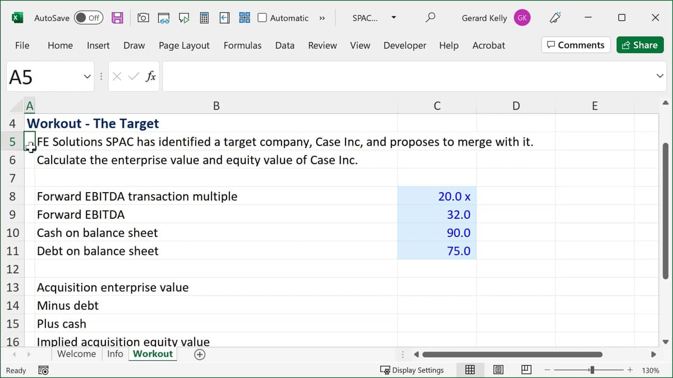Select cell with Forward EBITDA value 32.0
Image resolution: width=673 pixels, height=378 pixels.
[x=437, y=214]
